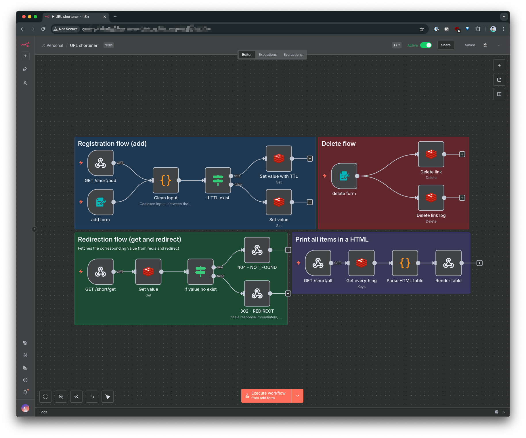Click the Personal breadcrumb link
526x438 pixels.
click(x=55, y=45)
